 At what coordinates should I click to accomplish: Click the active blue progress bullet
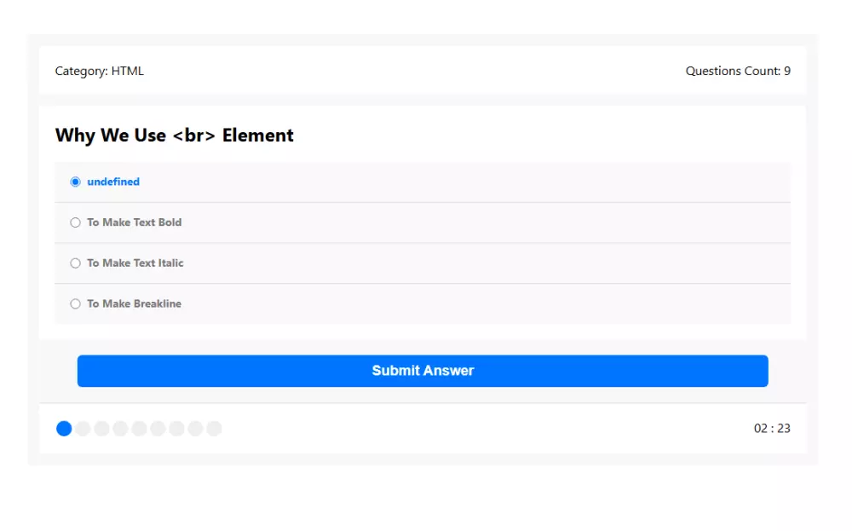pos(64,429)
